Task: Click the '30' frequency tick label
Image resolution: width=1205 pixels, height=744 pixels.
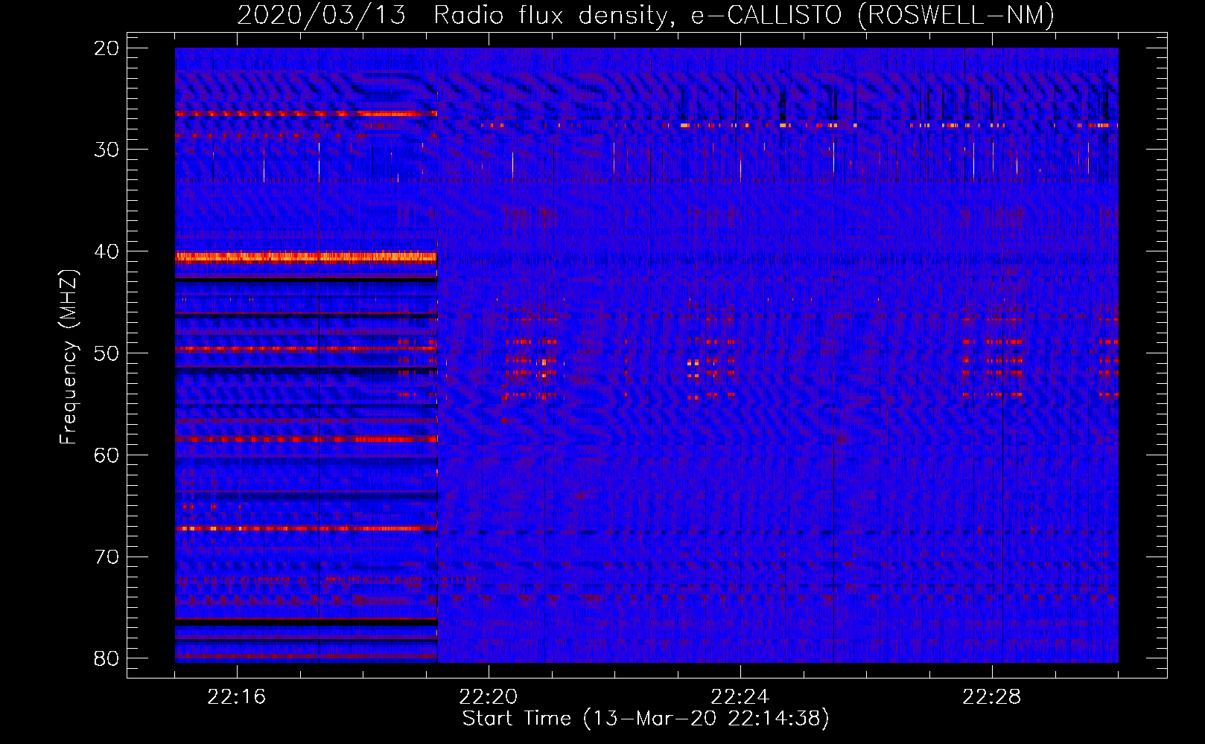Action: [x=106, y=150]
